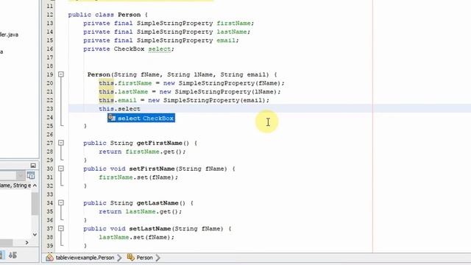Click line number 26 in the gutter
This screenshot has width=471, height=265.
49,134
